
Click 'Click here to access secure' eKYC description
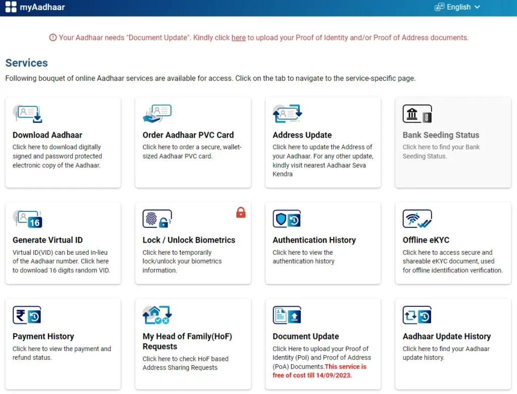tap(452, 261)
